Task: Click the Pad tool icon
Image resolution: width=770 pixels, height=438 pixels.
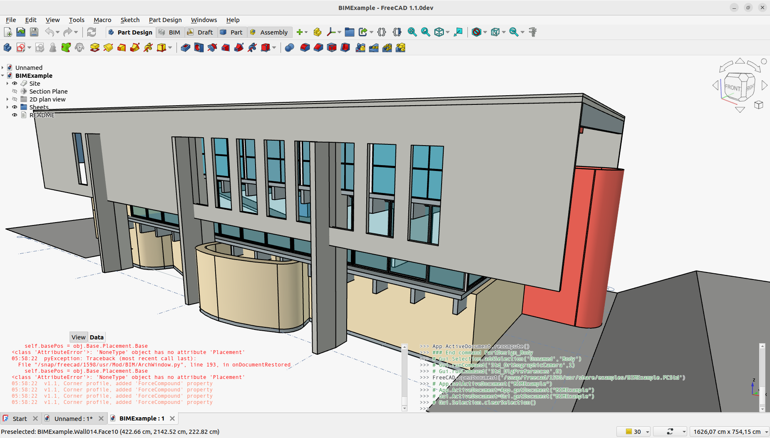Action: pyautogui.click(x=95, y=47)
